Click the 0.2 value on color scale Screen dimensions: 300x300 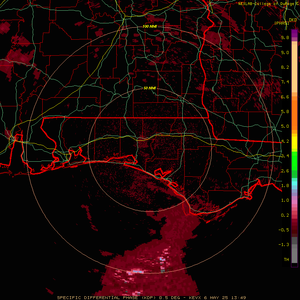point(285,215)
